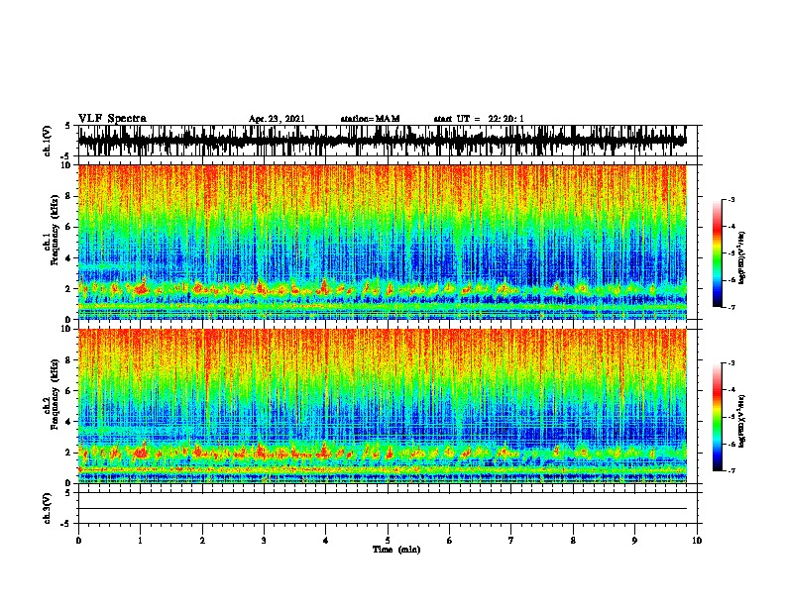Click the ch.1 spectrogram color scale bar
Image resolution: width=785 pixels, height=606 pixels.
pos(718,253)
